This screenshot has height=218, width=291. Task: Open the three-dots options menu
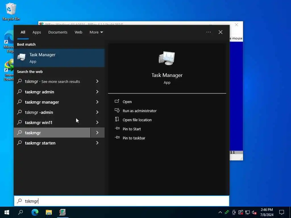tap(209, 32)
